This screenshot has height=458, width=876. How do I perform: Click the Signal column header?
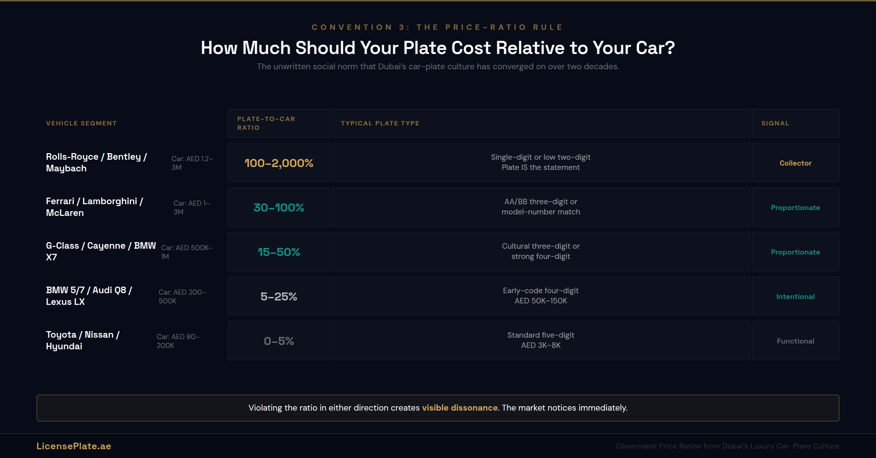[x=775, y=123]
